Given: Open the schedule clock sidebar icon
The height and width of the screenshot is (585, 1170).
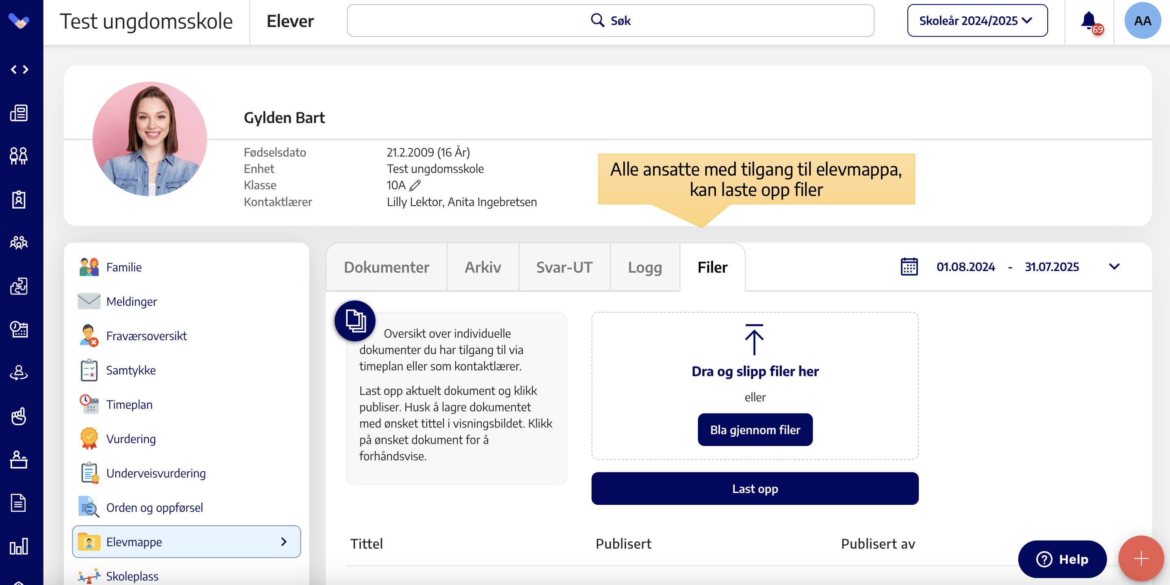Looking at the screenshot, I should pos(19,330).
